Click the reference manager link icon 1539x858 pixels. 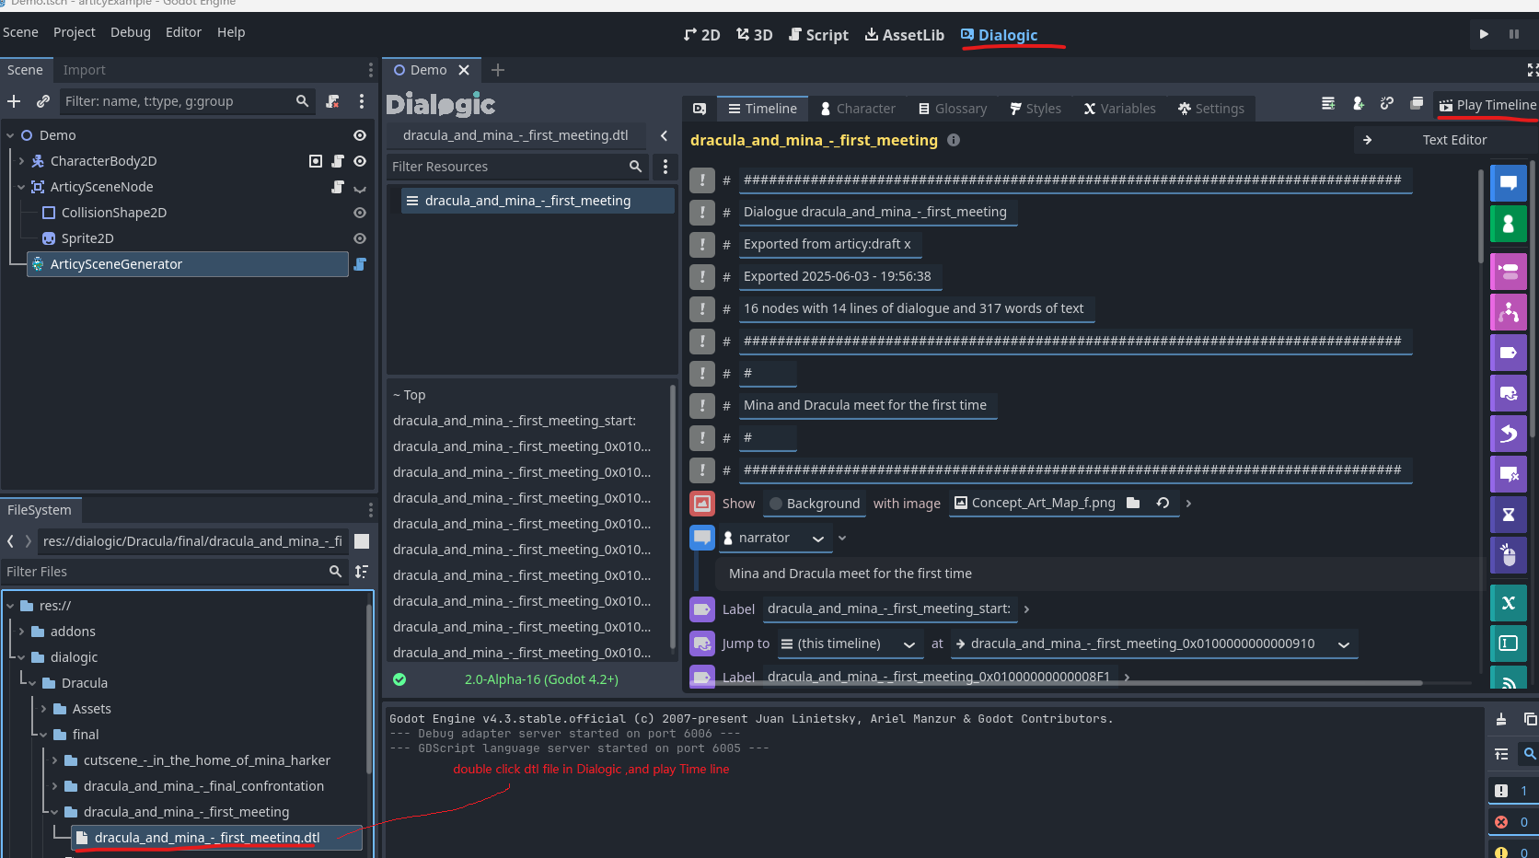(x=1387, y=104)
